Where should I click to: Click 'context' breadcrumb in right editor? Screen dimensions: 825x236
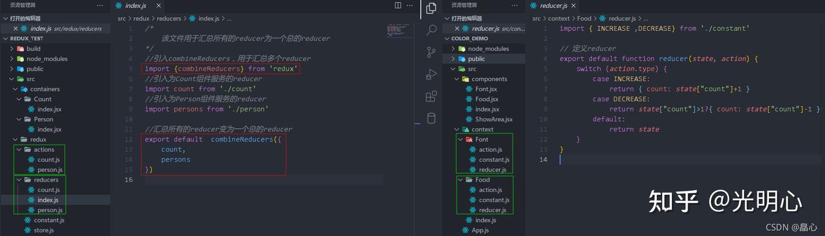point(559,18)
